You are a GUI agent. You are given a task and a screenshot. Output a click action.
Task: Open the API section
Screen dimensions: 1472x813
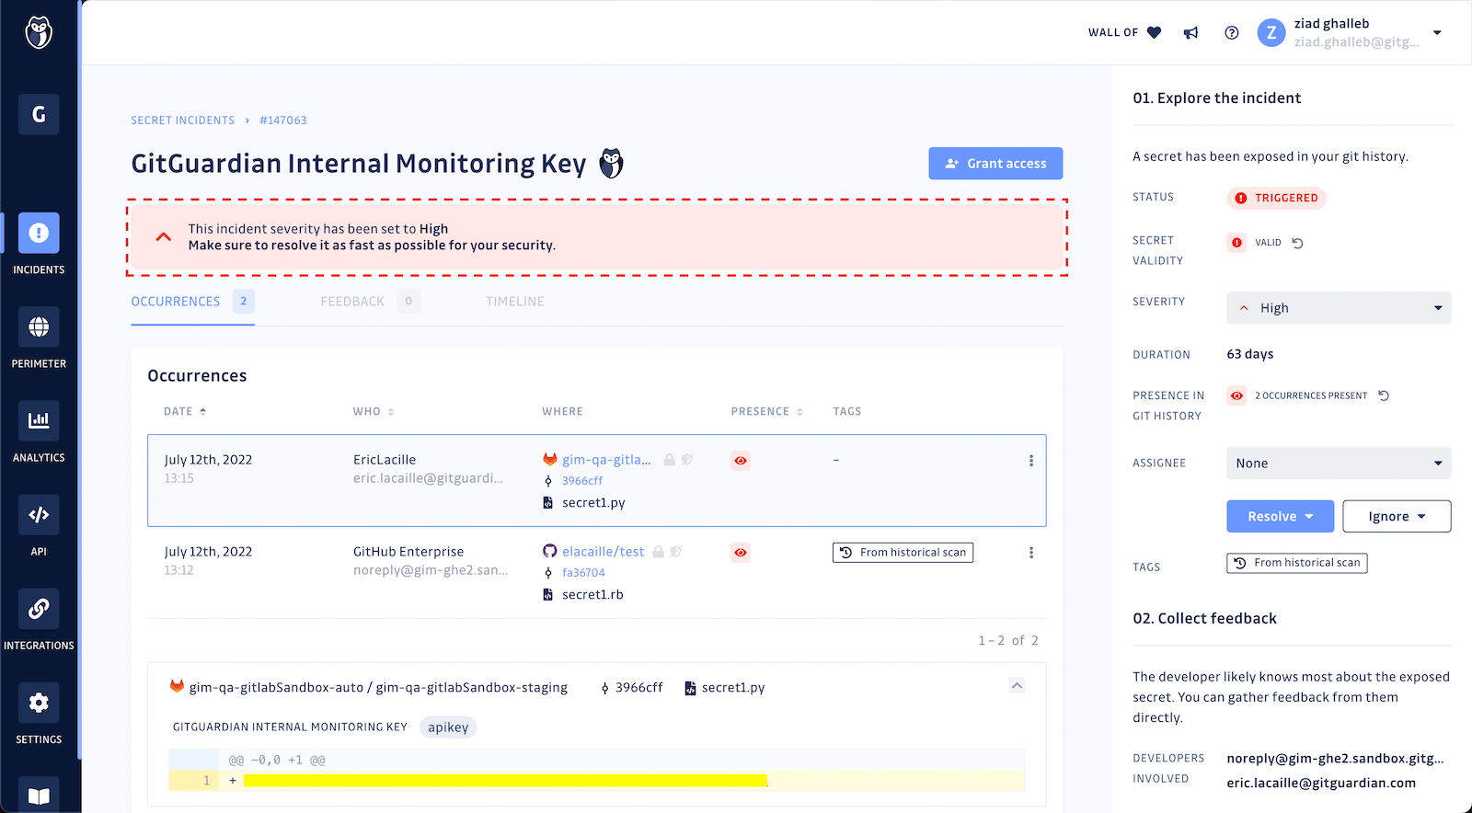pyautogui.click(x=39, y=525)
